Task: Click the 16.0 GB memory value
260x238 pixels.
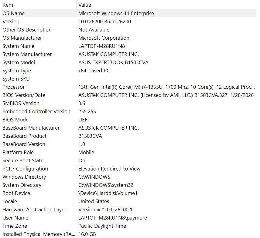Action: 87,234
